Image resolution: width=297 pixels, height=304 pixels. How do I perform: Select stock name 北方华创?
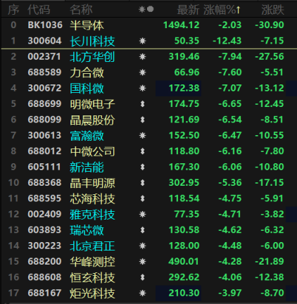point(92,57)
